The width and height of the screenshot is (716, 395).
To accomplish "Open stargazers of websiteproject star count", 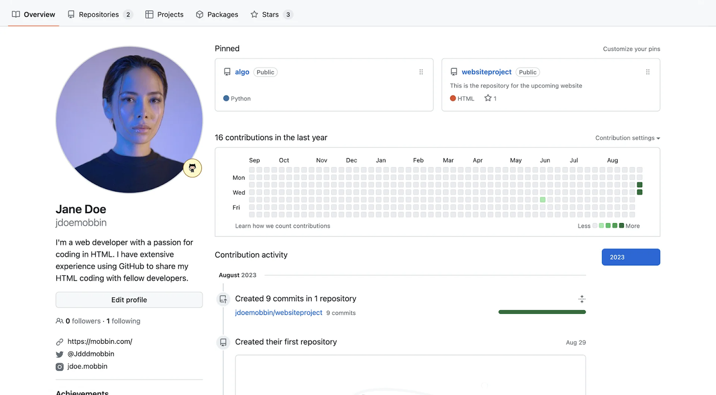I will [490, 98].
